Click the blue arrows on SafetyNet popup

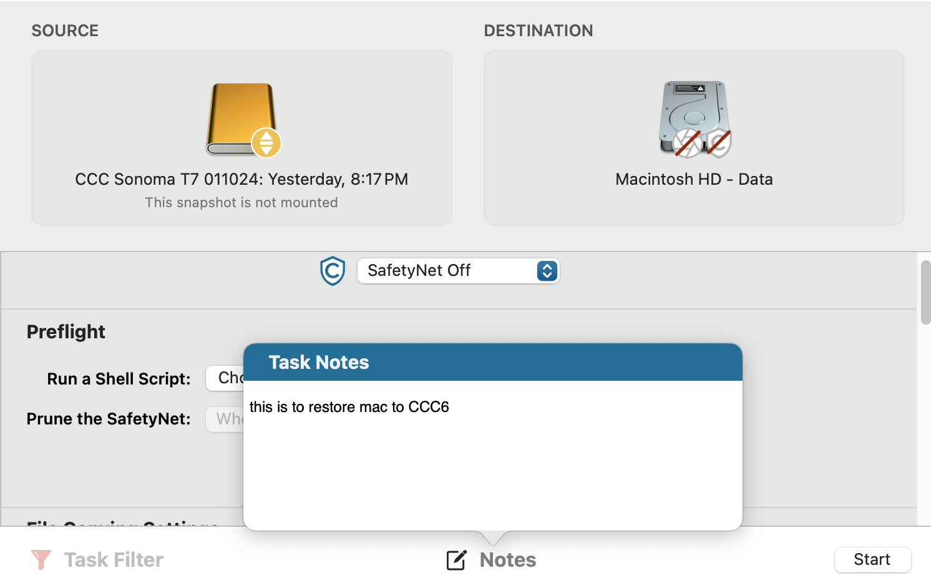click(x=547, y=271)
